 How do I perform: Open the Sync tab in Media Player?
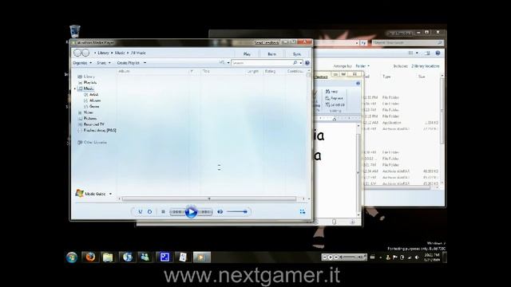coord(296,54)
